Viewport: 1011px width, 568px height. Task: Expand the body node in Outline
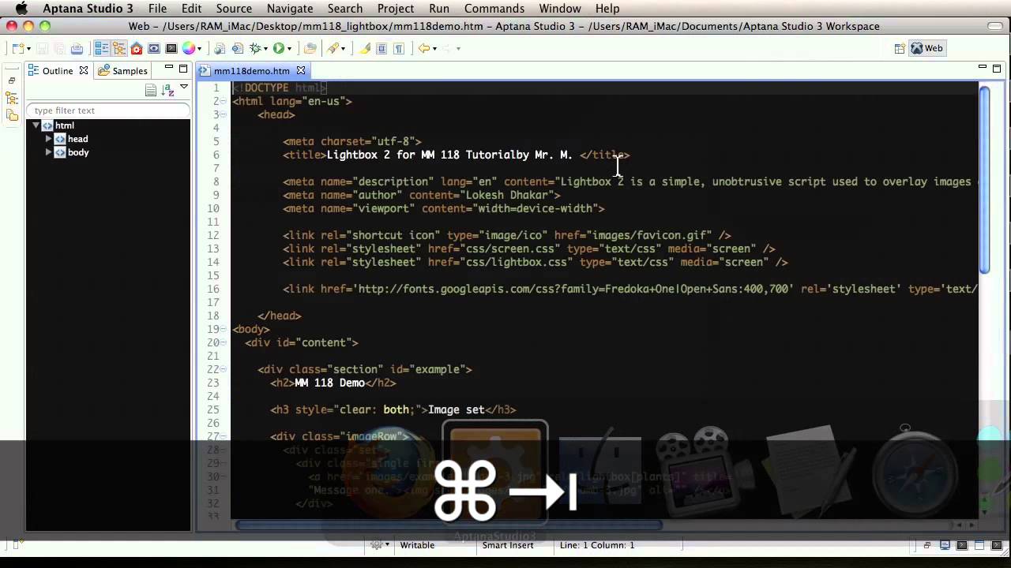[48, 152]
